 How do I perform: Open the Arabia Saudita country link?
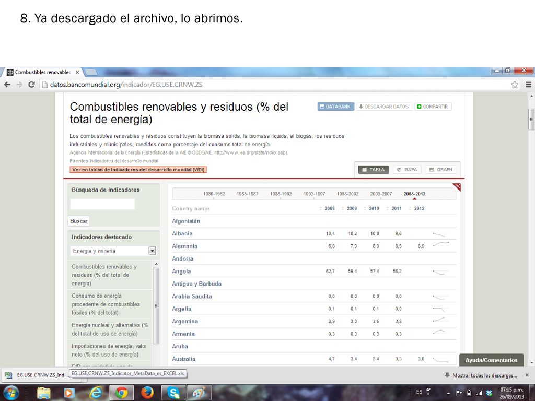(192, 297)
